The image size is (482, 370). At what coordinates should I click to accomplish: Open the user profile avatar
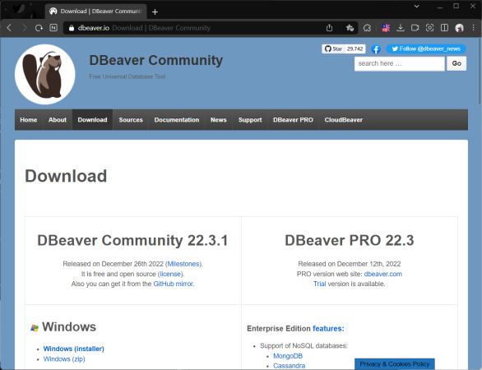pos(459,28)
